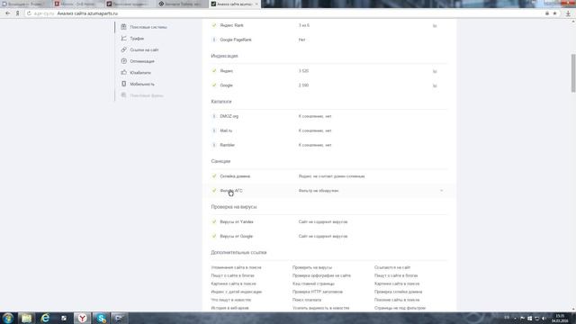
Task: Bookmark the page with the star icon
Action: 554,13
